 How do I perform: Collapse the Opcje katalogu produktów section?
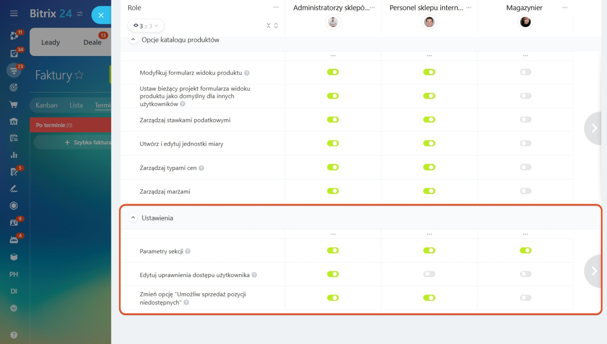point(133,40)
